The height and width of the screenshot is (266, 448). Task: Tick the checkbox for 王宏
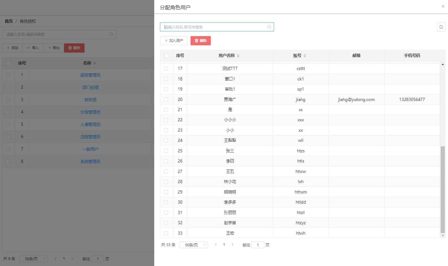pos(166,233)
